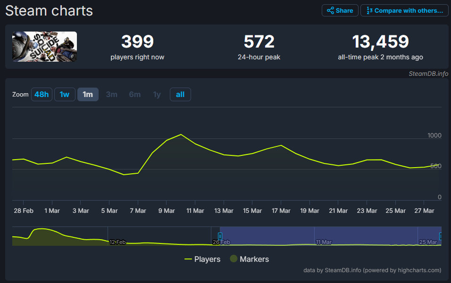Pick the 6m zoom option
Screen dimensions: 451x283
click(134, 94)
